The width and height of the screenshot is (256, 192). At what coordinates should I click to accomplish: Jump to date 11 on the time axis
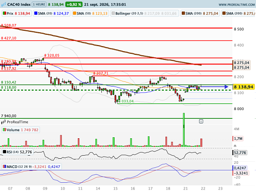[x=80, y=188]
